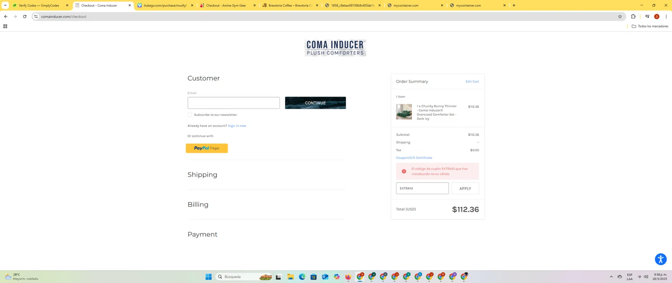Toggle Subscribe to our newsletter checkbox

pyautogui.click(x=190, y=115)
